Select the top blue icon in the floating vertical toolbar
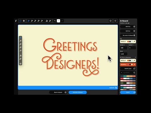 pyautogui.click(x=20, y=38)
